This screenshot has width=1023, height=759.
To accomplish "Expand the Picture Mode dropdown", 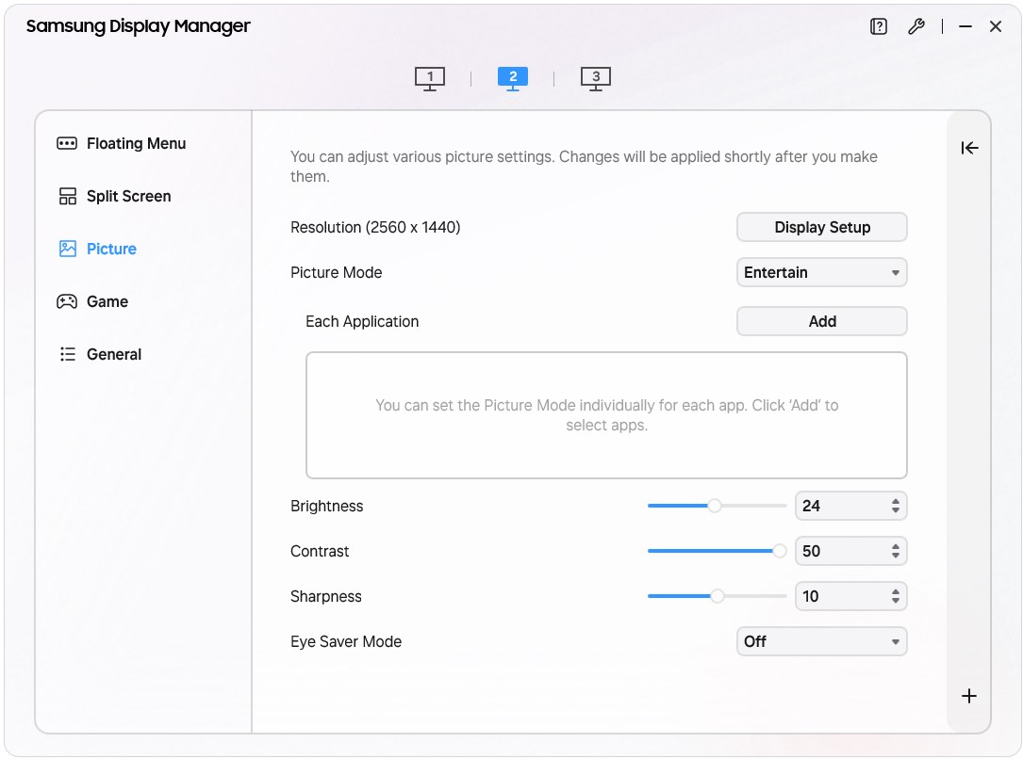I will click(x=821, y=273).
